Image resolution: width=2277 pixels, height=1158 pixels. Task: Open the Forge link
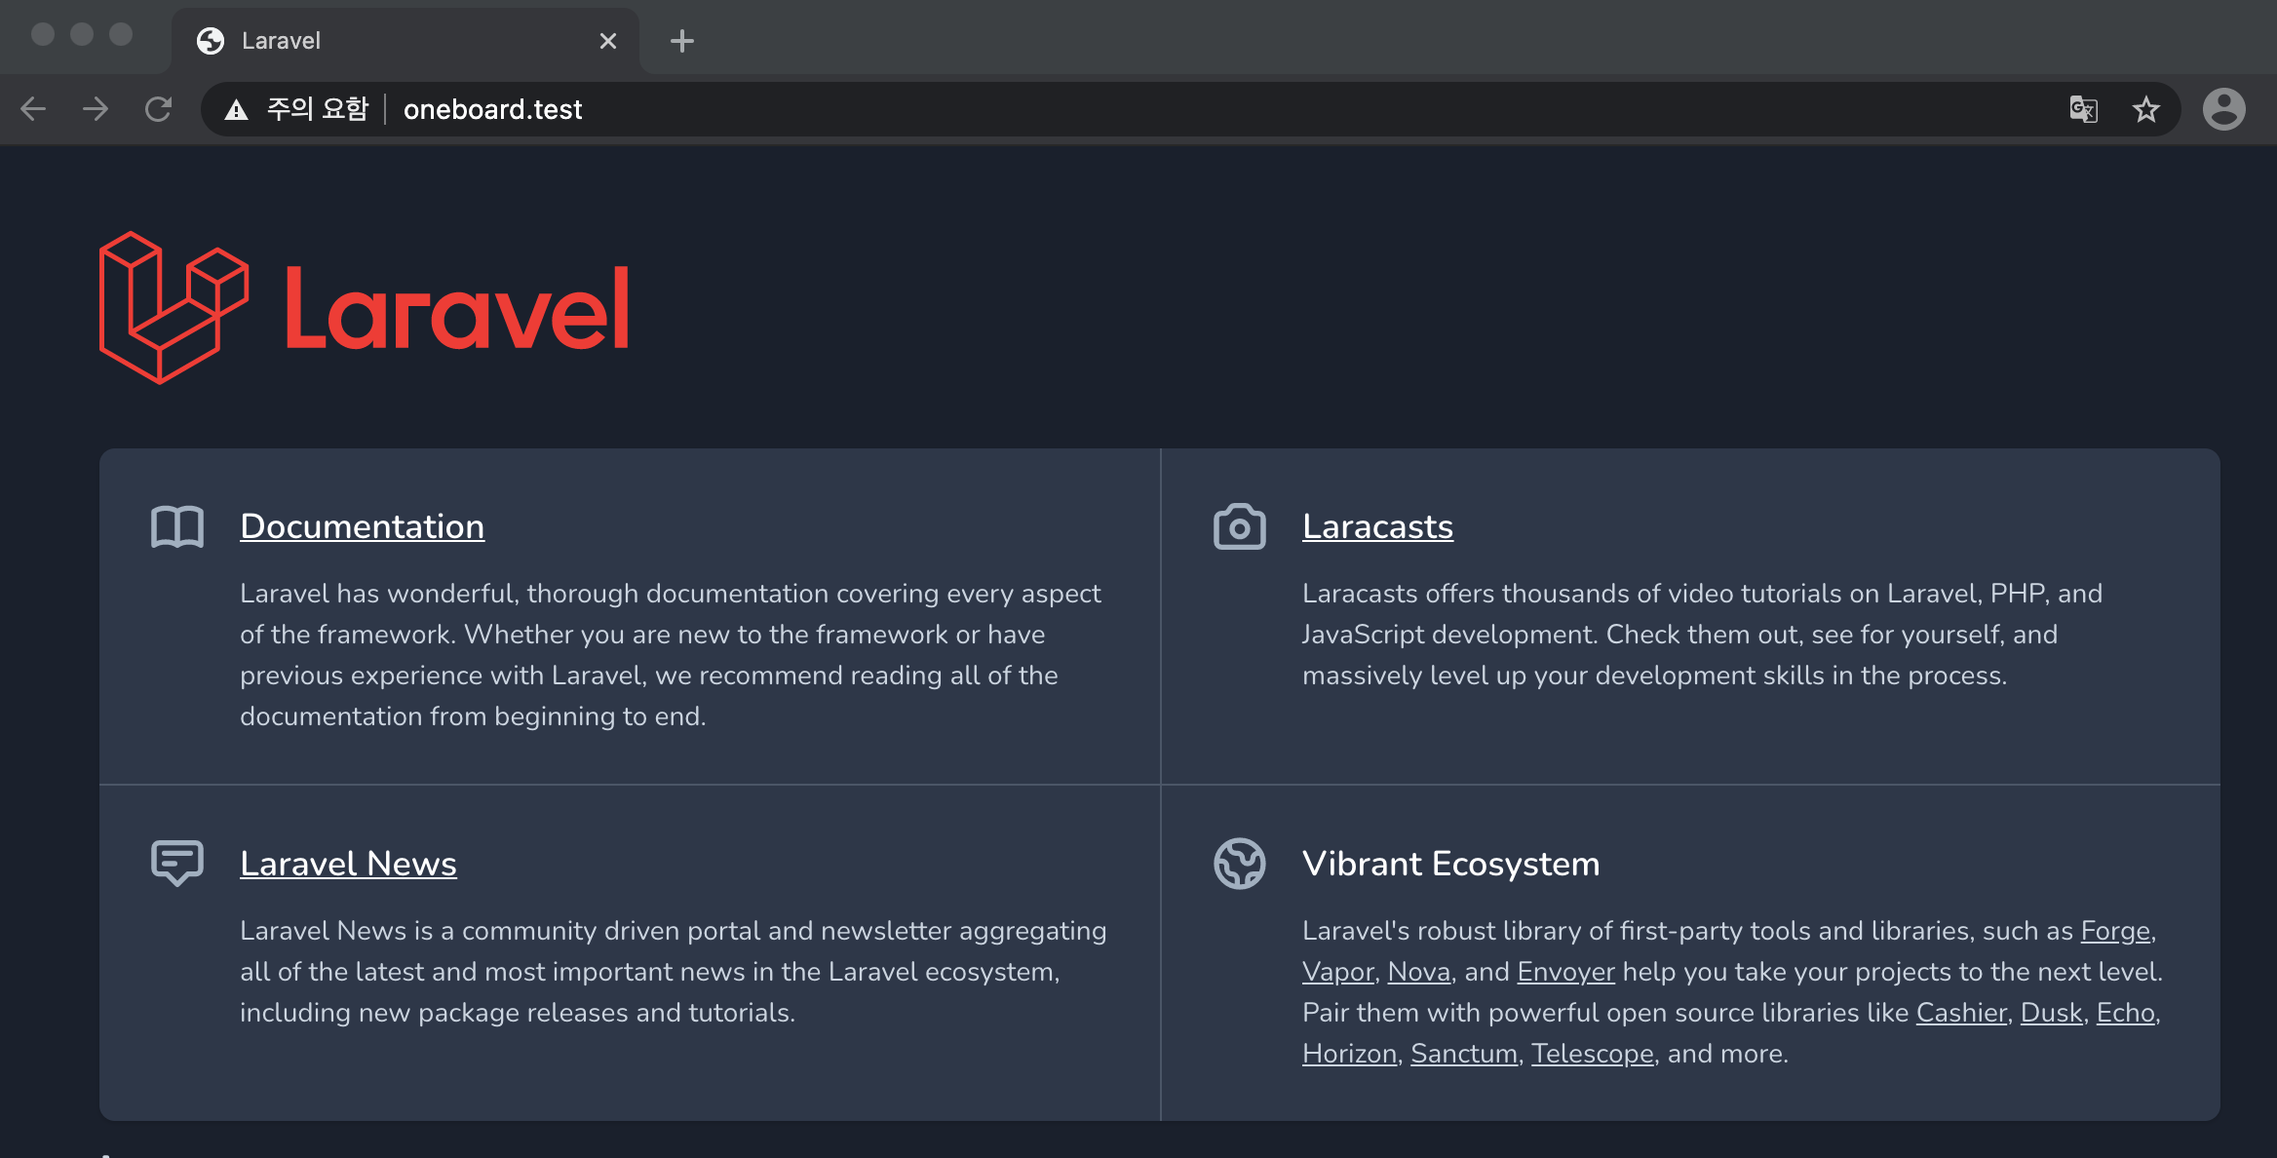[x=2115, y=931]
